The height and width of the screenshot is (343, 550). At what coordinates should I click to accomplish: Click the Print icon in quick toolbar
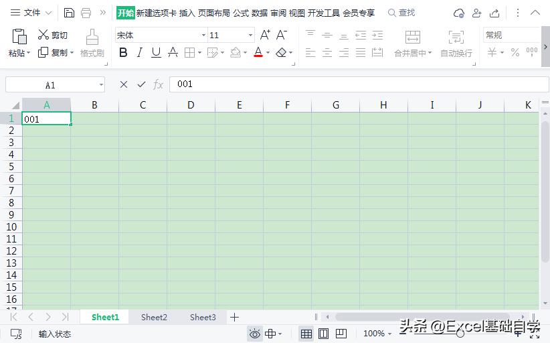86,13
